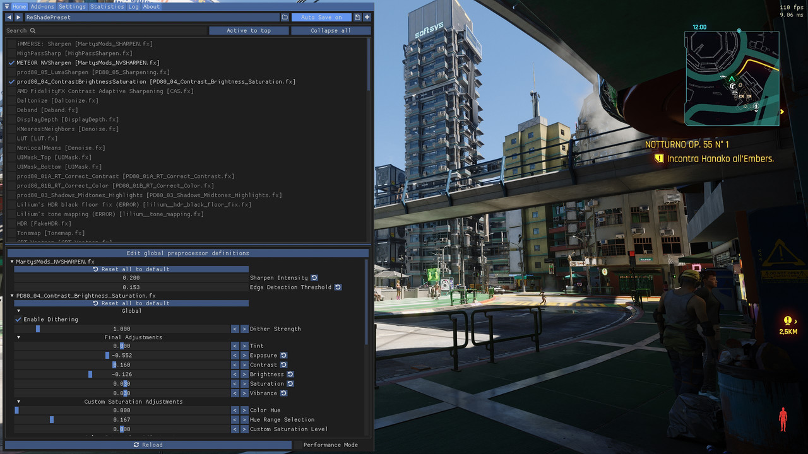Screen dimensions: 808x454
Task: Increase Tint with the right arrow
Action: coord(244,346)
